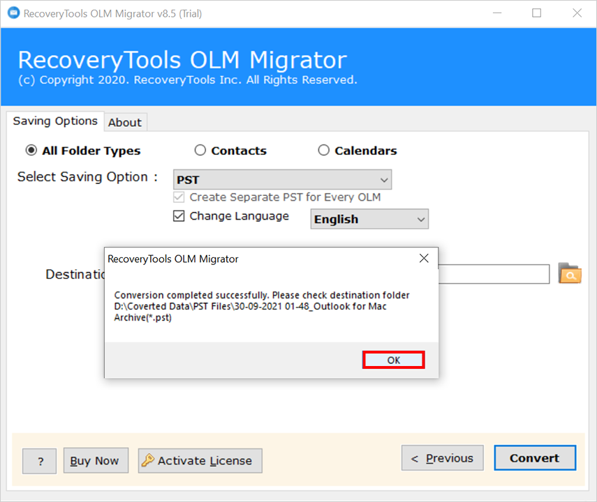Select the Contacts radio button

(x=200, y=150)
